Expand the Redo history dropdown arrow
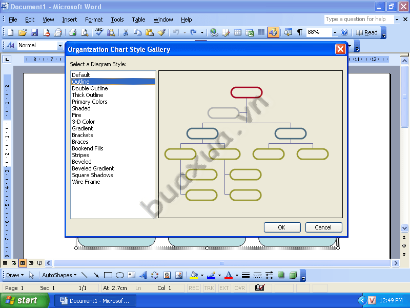This screenshot has height=308, width=410. point(202,32)
